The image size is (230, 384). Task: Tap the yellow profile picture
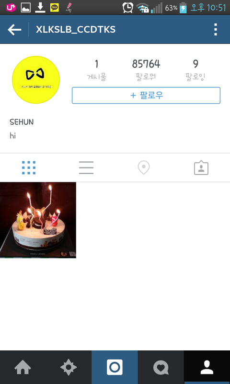tap(36, 80)
